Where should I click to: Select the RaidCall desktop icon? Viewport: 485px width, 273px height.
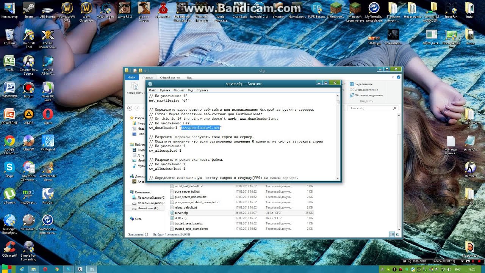(48, 196)
